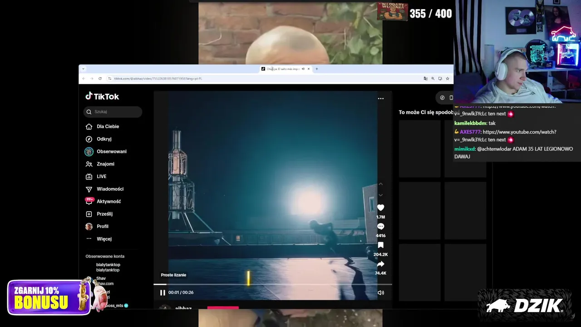
Task: Reload the browser page
Action: tap(100, 79)
